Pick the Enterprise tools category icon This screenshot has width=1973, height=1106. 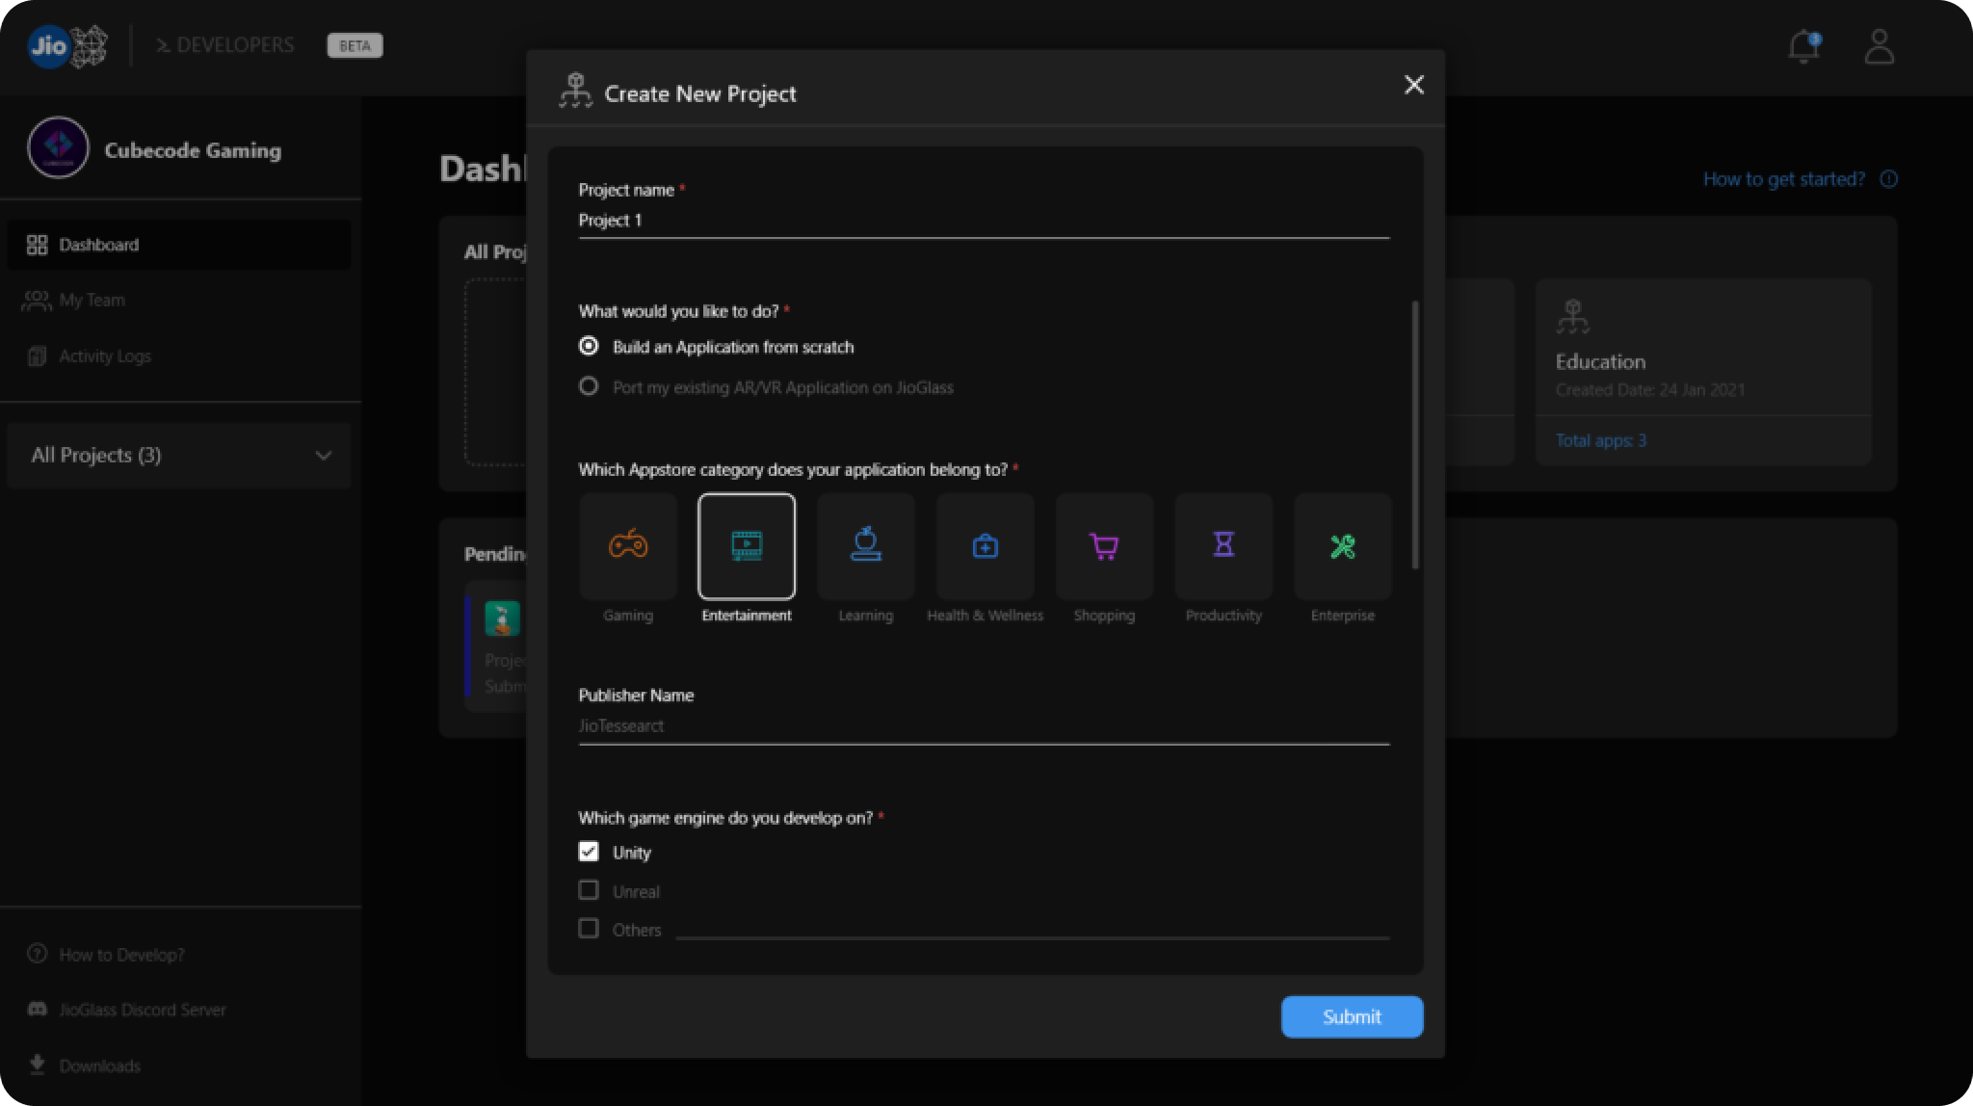(x=1343, y=545)
